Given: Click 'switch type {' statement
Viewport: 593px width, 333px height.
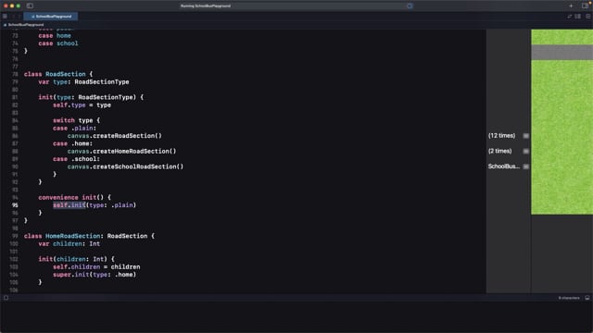Looking at the screenshot, I should (x=76, y=120).
